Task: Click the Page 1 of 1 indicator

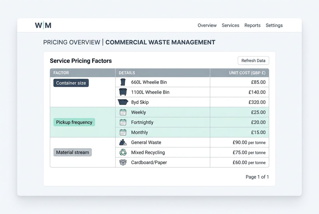Action: click(257, 177)
